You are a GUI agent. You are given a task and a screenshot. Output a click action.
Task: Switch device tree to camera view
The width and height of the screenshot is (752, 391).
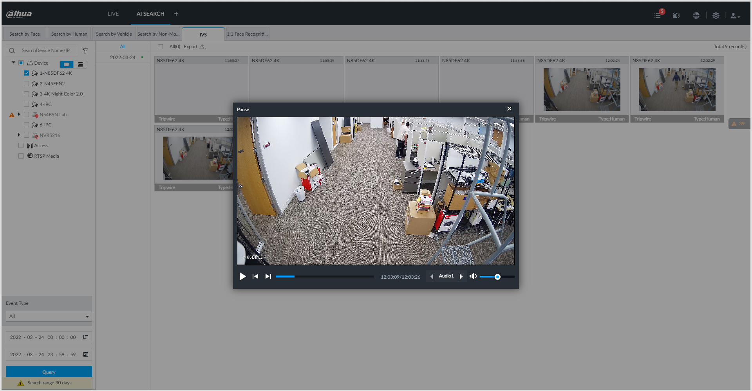point(67,64)
